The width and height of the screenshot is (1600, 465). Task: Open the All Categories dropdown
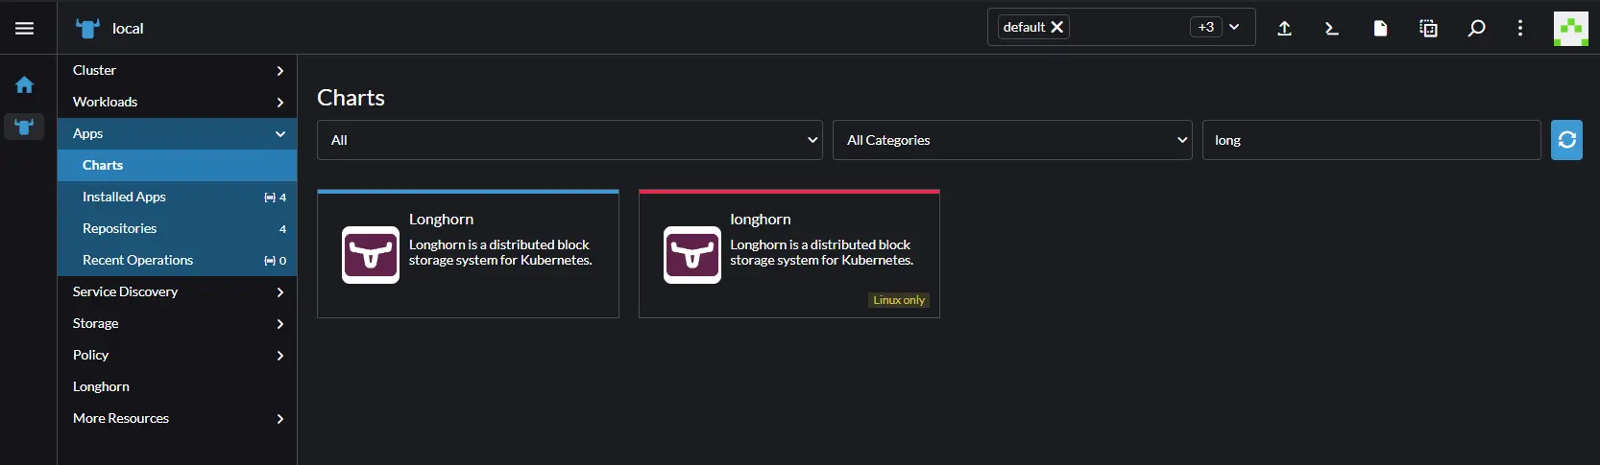pyautogui.click(x=1011, y=140)
